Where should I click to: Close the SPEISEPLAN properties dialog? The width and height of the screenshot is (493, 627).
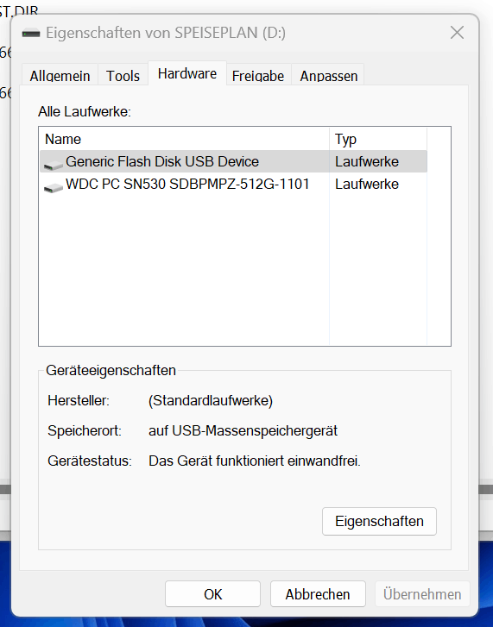click(x=457, y=33)
